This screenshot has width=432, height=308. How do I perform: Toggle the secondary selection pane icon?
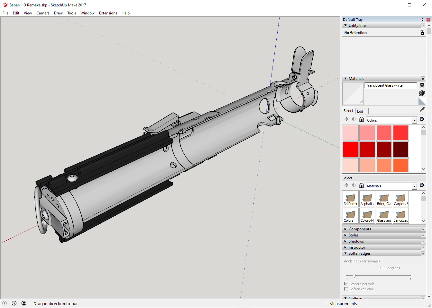click(422, 85)
